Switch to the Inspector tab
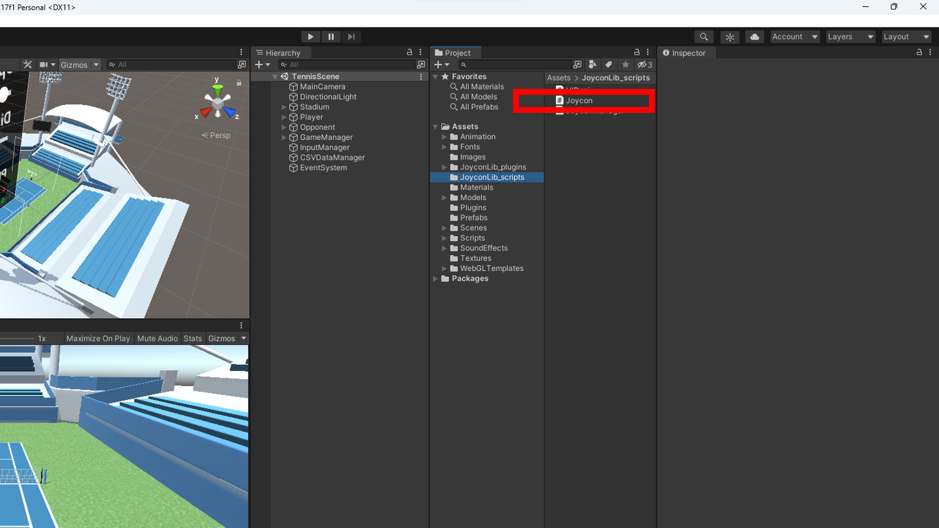This screenshot has height=528, width=939. coord(685,53)
